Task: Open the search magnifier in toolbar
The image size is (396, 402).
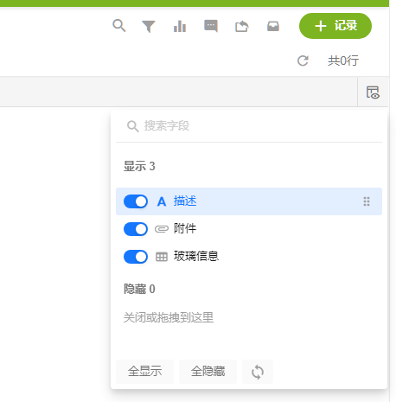Action: point(119,26)
